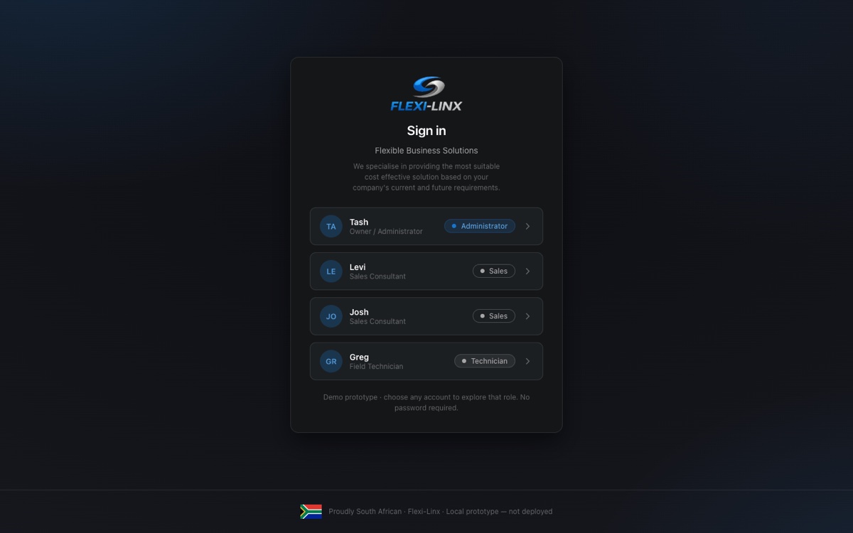
Task: Click the Flexible Business Solutions tagline
Action: pos(426,151)
